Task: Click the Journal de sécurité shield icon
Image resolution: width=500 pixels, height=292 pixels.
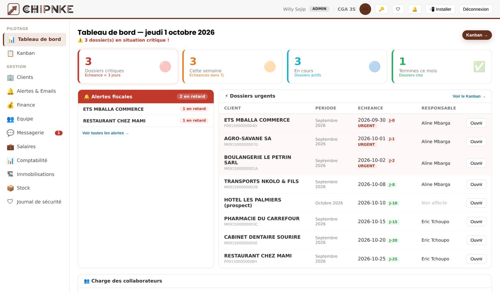Action: (10, 202)
